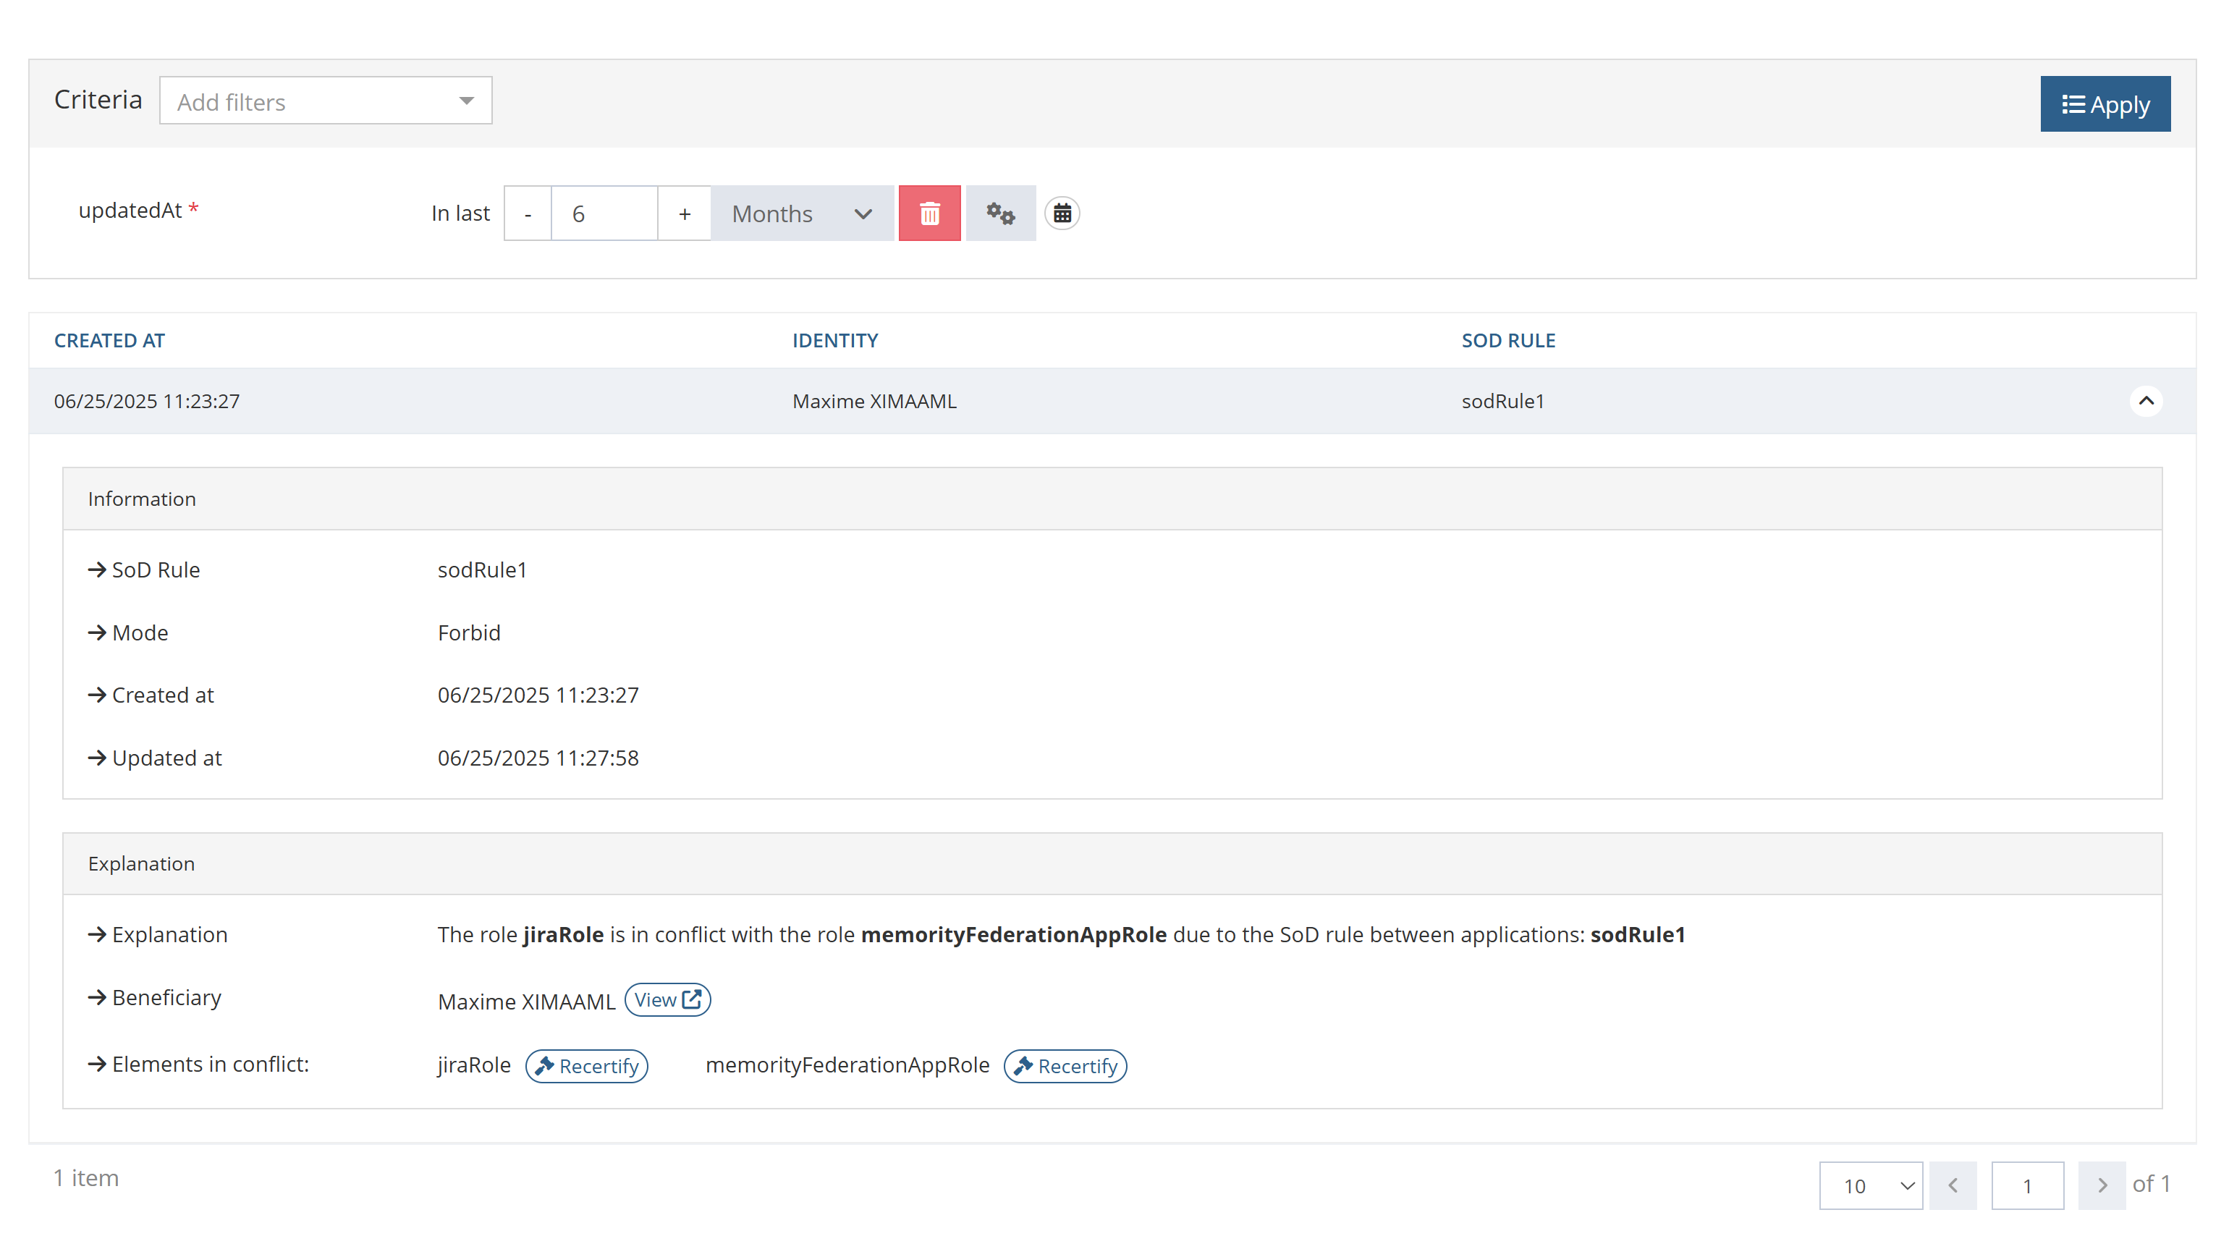Recertify the memorityFederationAppRole element

1065,1066
